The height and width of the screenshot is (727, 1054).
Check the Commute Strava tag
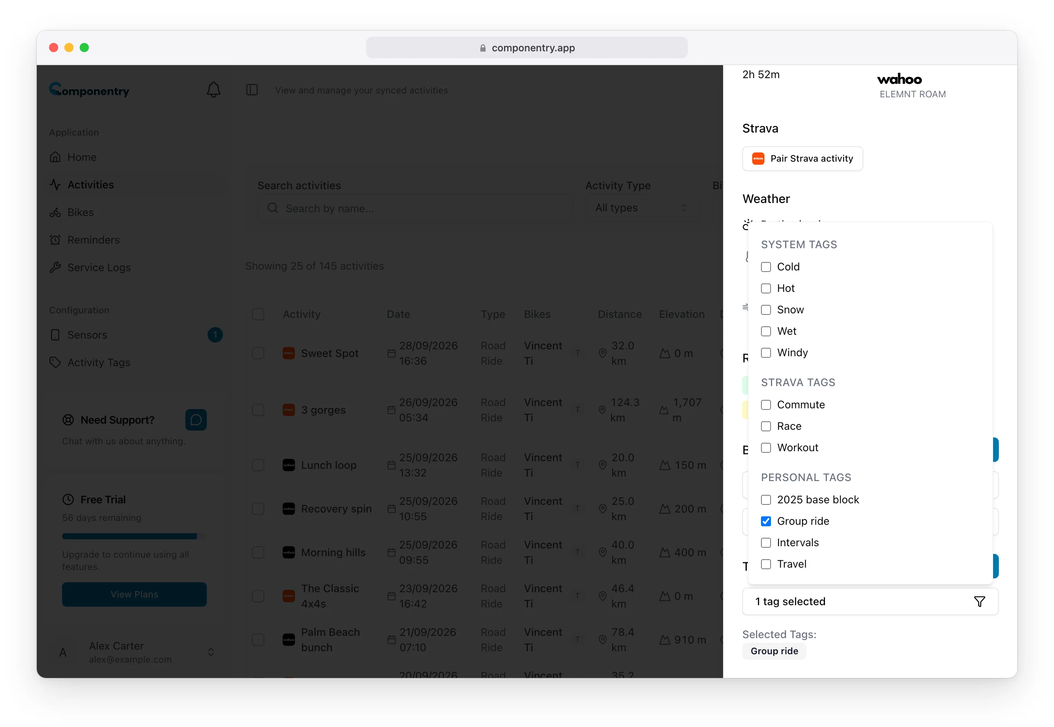(x=766, y=404)
